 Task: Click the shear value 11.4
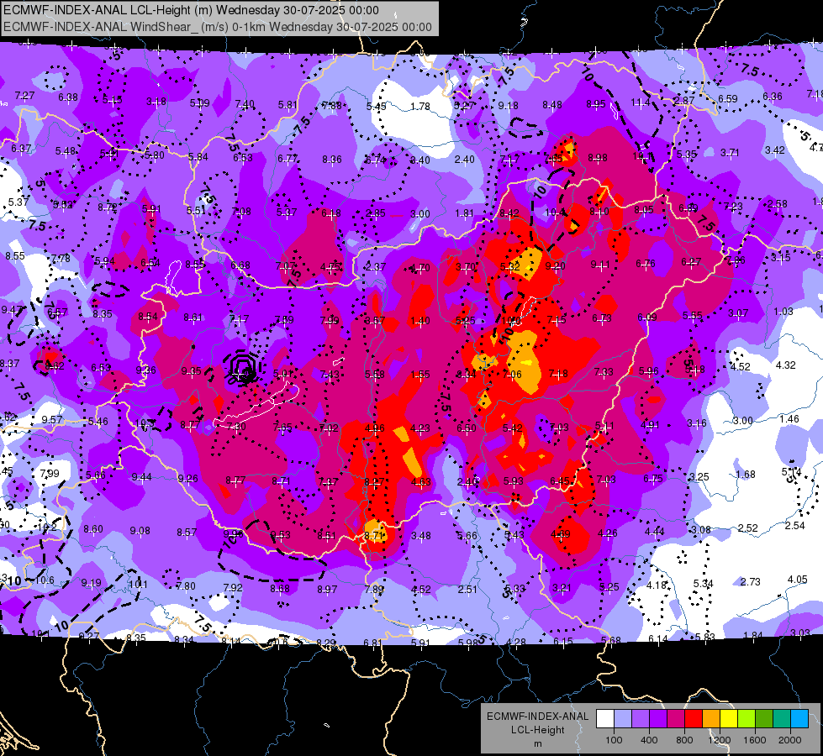pyautogui.click(x=641, y=102)
